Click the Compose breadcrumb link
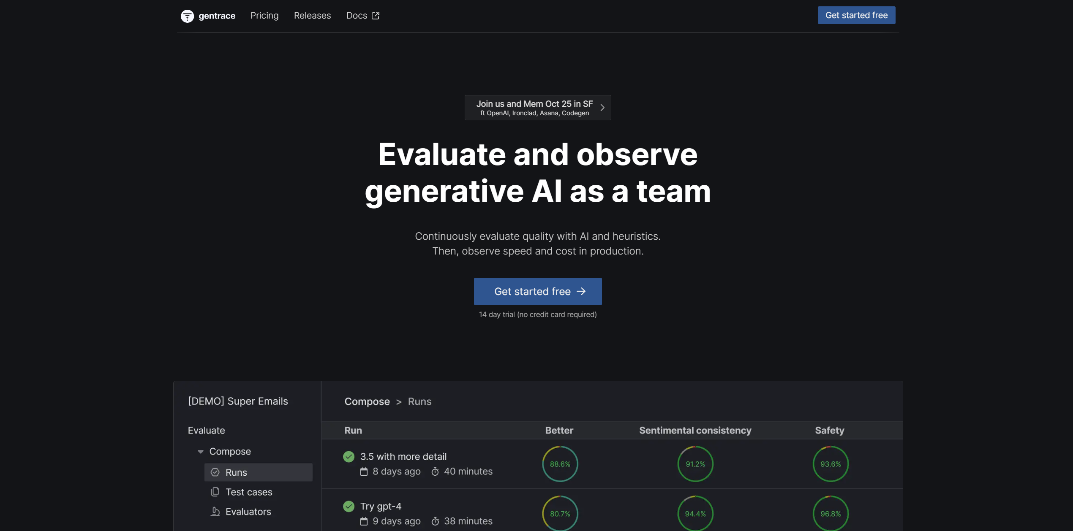Image resolution: width=1073 pixels, height=531 pixels. pos(367,401)
